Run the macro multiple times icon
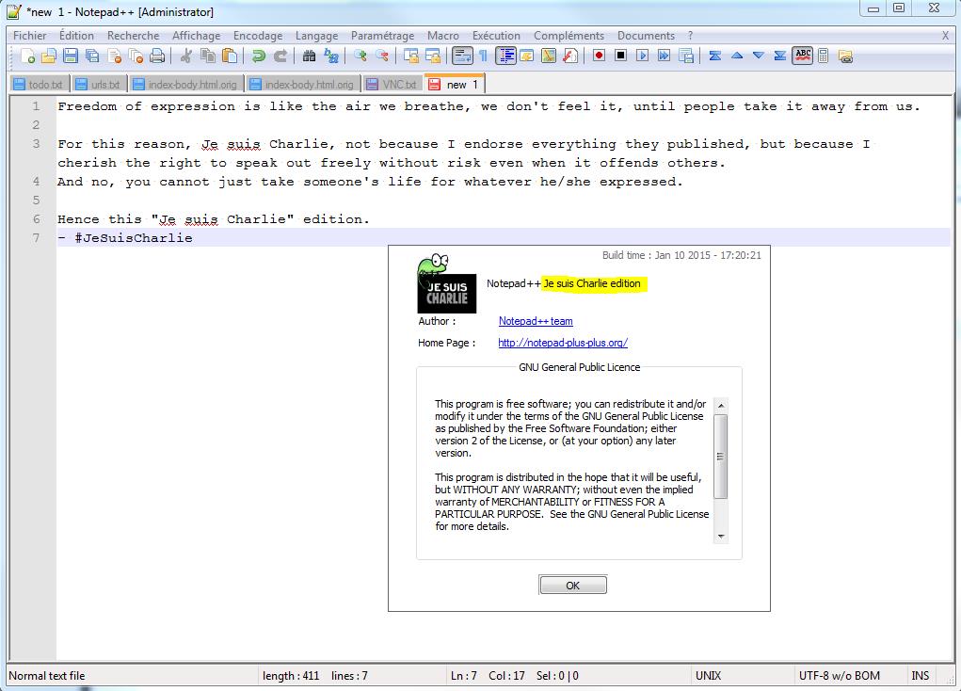This screenshot has height=691, width=961. click(x=664, y=56)
